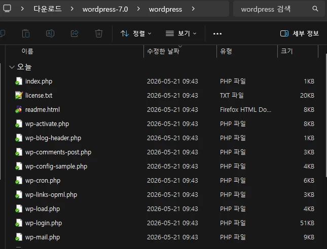This screenshot has height=249, width=327.
Task: Click the modified date of index.php
Action: click(172, 81)
